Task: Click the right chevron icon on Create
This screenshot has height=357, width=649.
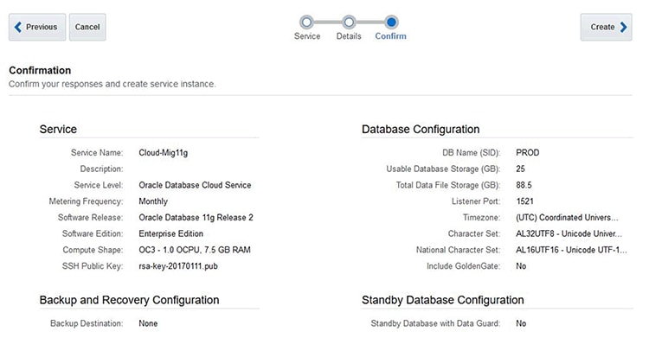Action: 624,27
